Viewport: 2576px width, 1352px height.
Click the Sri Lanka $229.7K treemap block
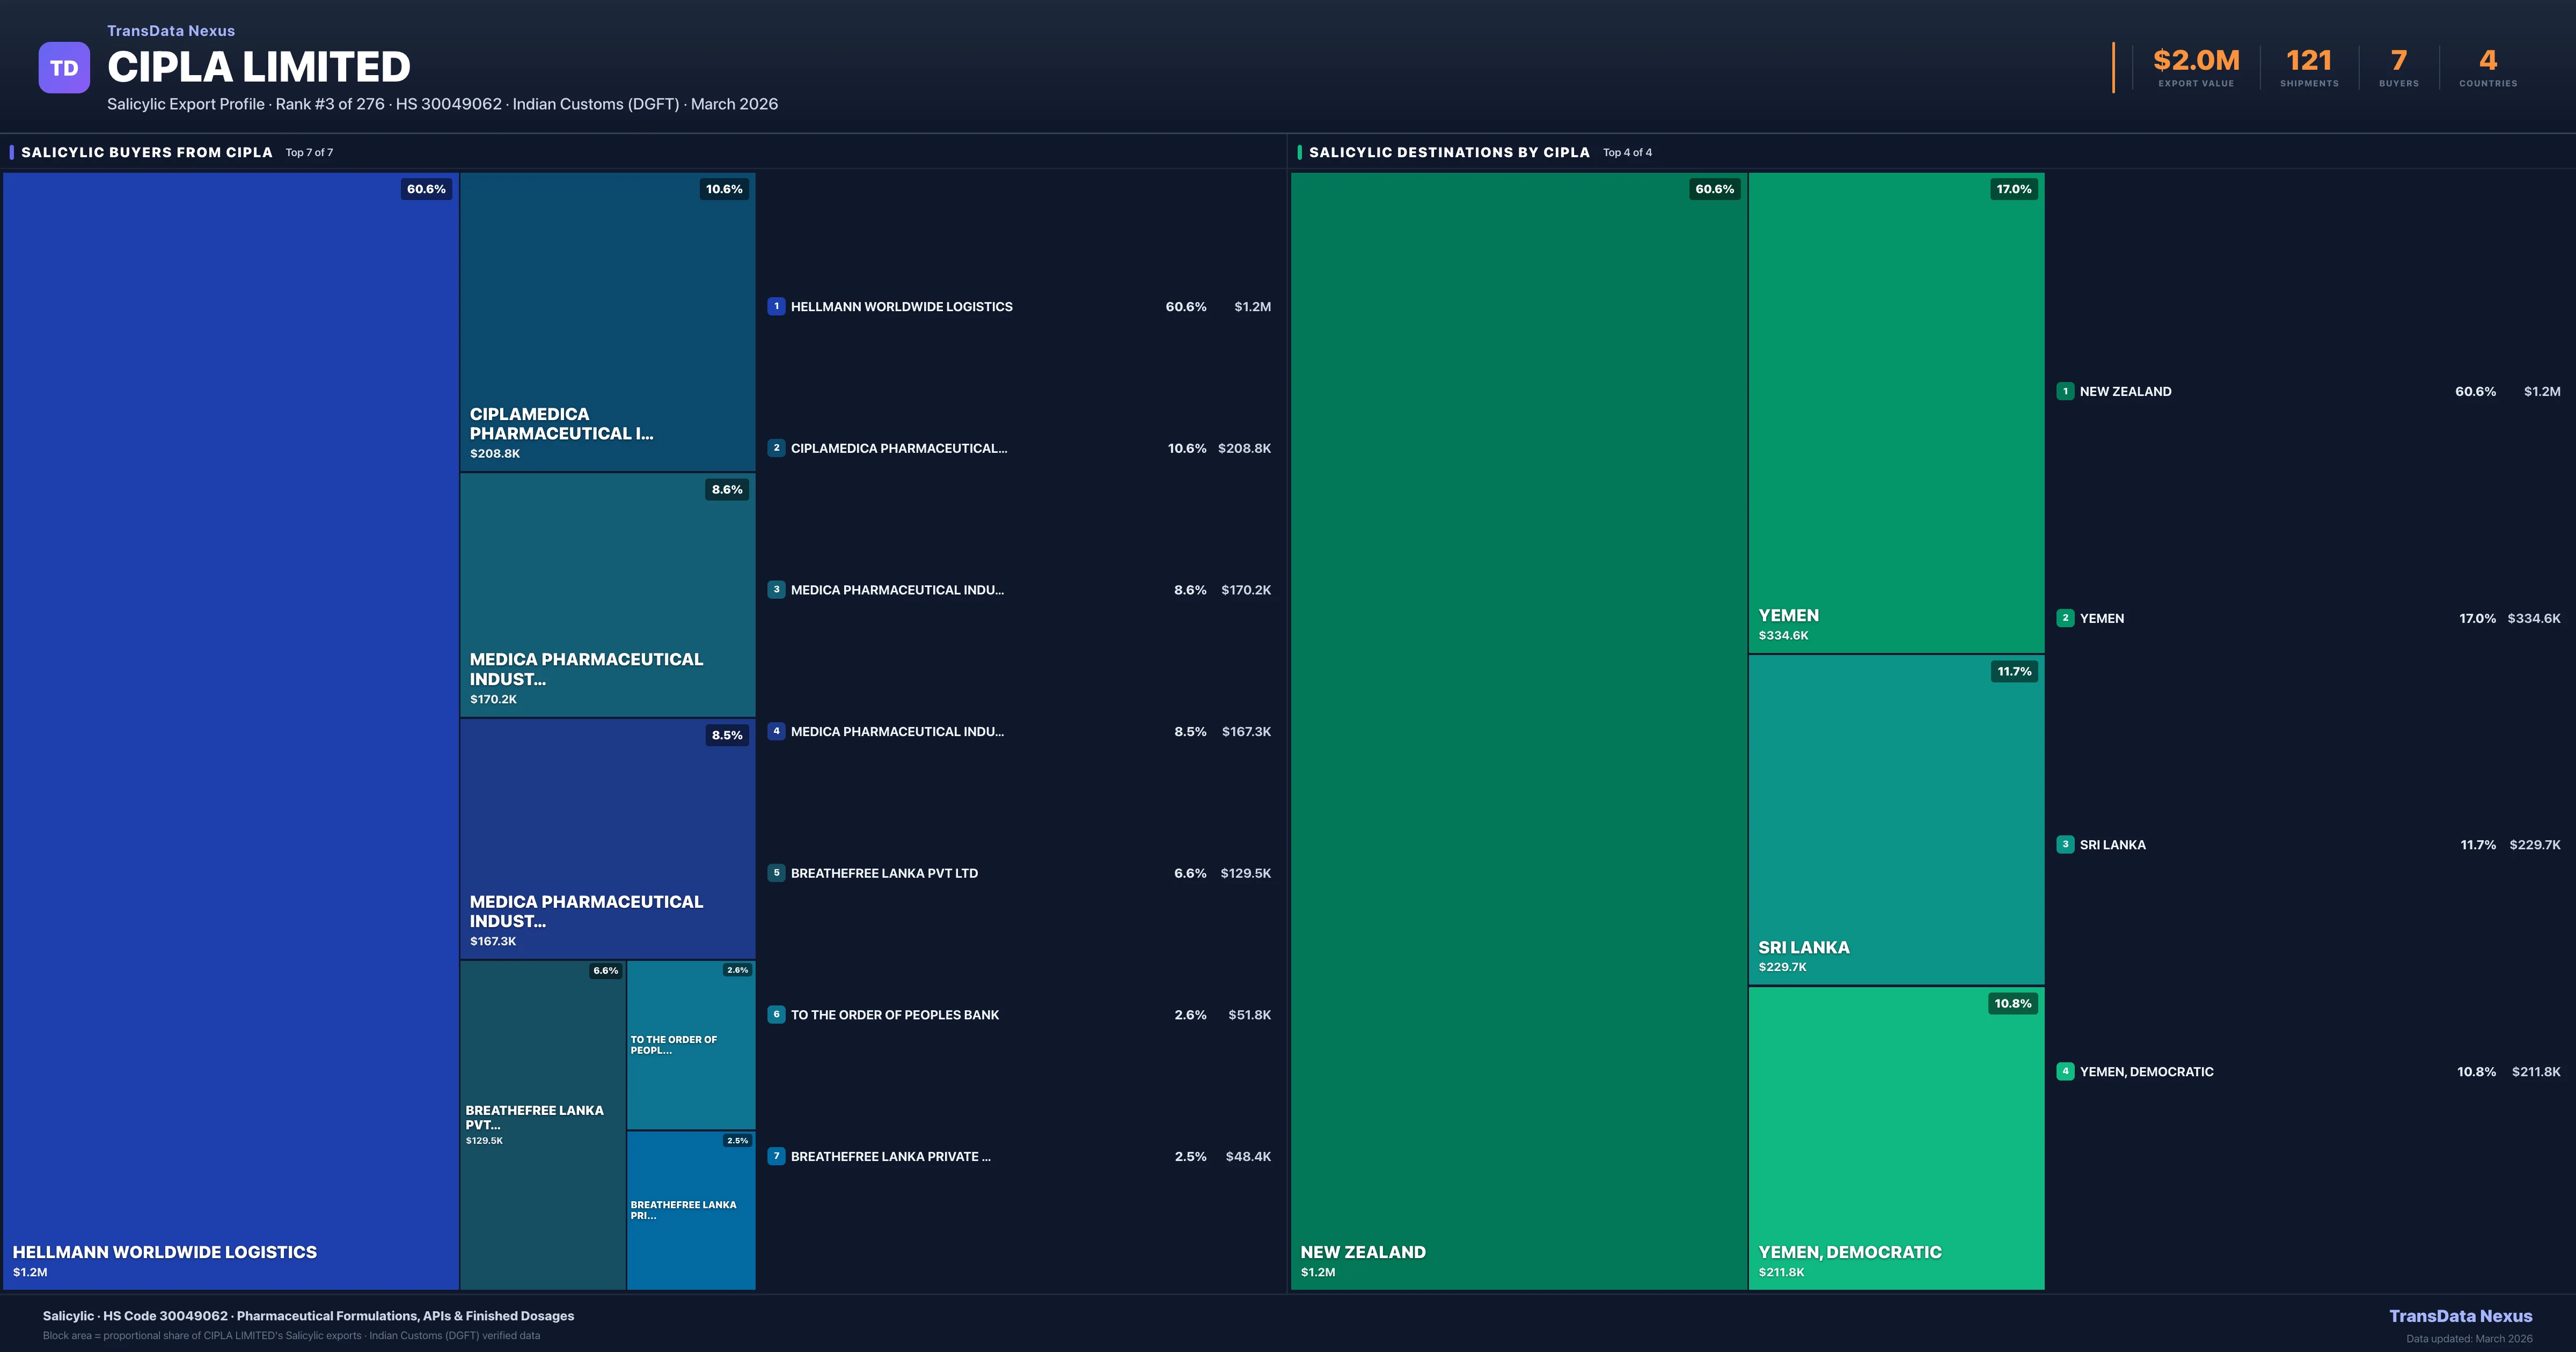1896,820
